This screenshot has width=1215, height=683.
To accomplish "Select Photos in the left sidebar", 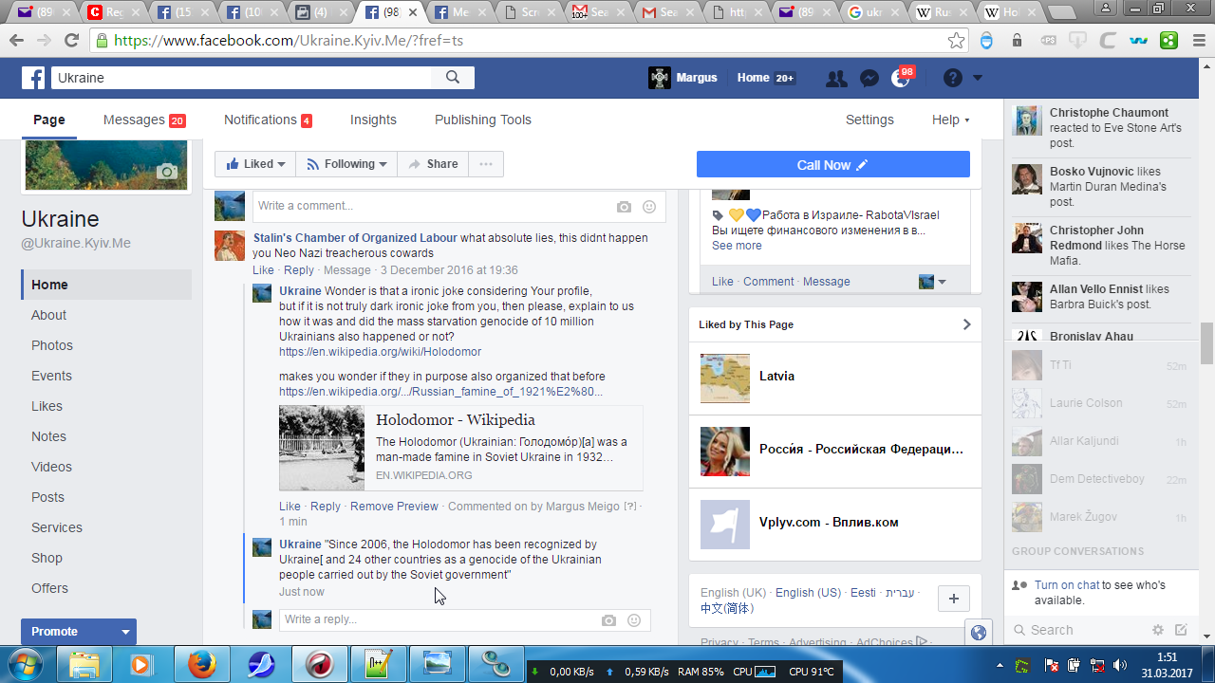I will pyautogui.click(x=52, y=345).
